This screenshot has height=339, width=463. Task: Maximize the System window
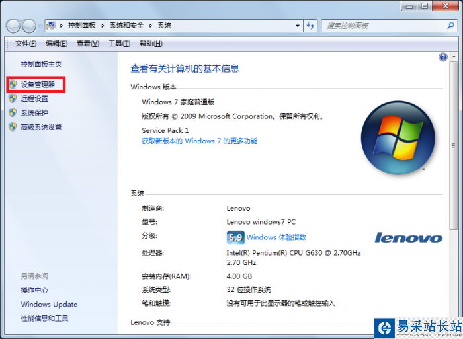coord(425,6)
